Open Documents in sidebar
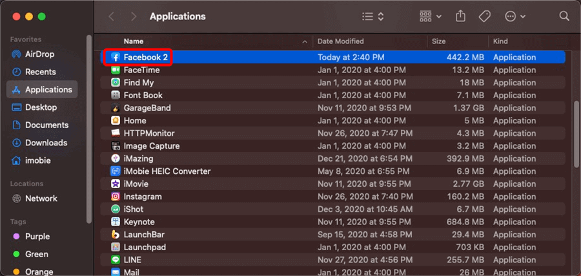The width and height of the screenshot is (581, 276). point(46,125)
